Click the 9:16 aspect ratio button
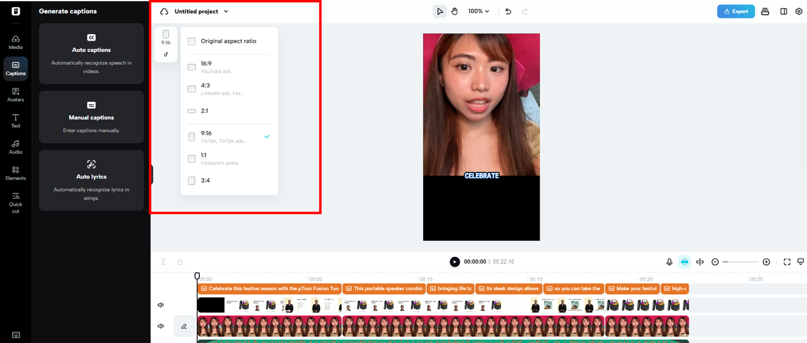Screen dimensions: 807x343 pyautogui.click(x=166, y=38)
